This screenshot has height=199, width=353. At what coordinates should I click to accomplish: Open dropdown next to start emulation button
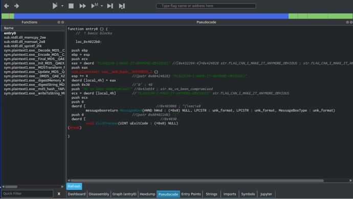tap(62, 6)
